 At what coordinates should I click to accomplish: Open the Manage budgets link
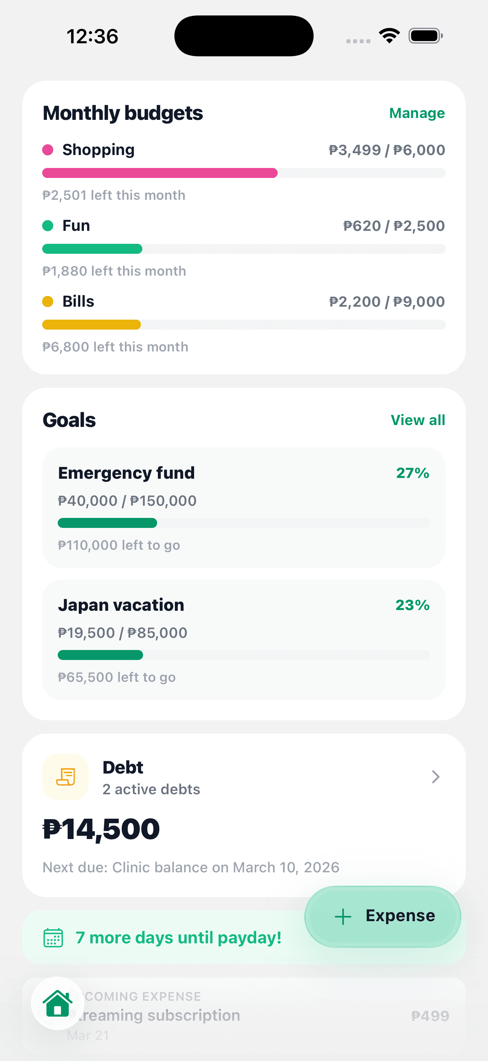tap(417, 113)
